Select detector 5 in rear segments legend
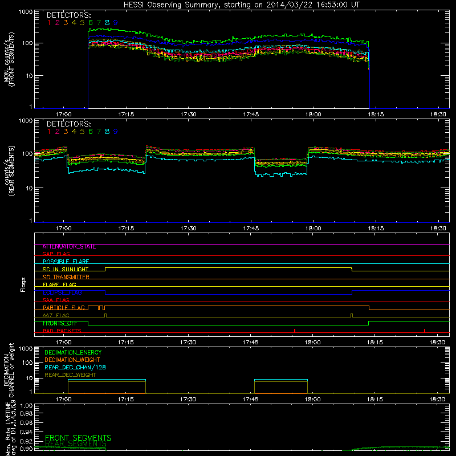 coord(82,132)
